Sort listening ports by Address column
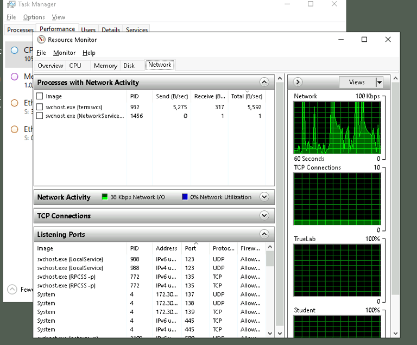 [167, 248]
